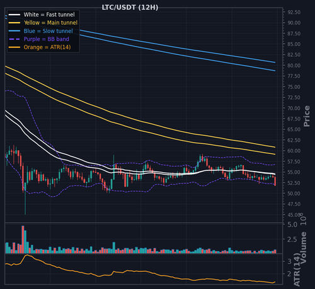
Task: Click the 67.50 price axis label
Action: (294, 119)
